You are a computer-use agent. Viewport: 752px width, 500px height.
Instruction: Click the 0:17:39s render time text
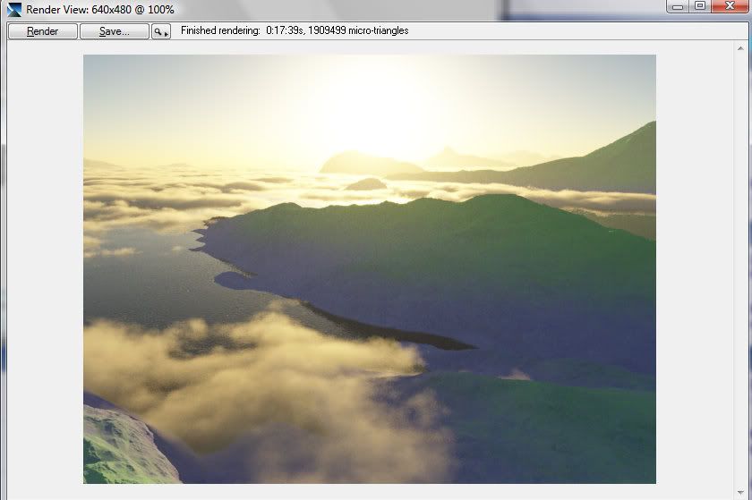click(288, 31)
